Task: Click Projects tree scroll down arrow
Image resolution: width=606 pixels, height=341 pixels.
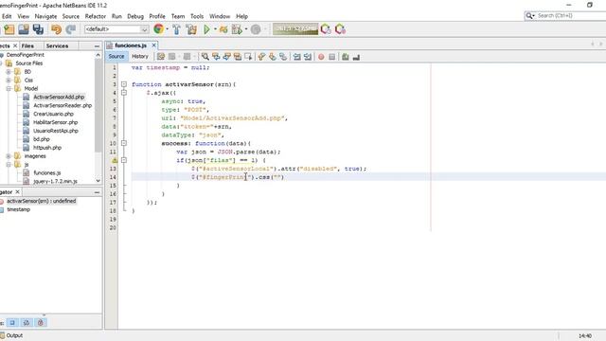Action: coord(98,181)
